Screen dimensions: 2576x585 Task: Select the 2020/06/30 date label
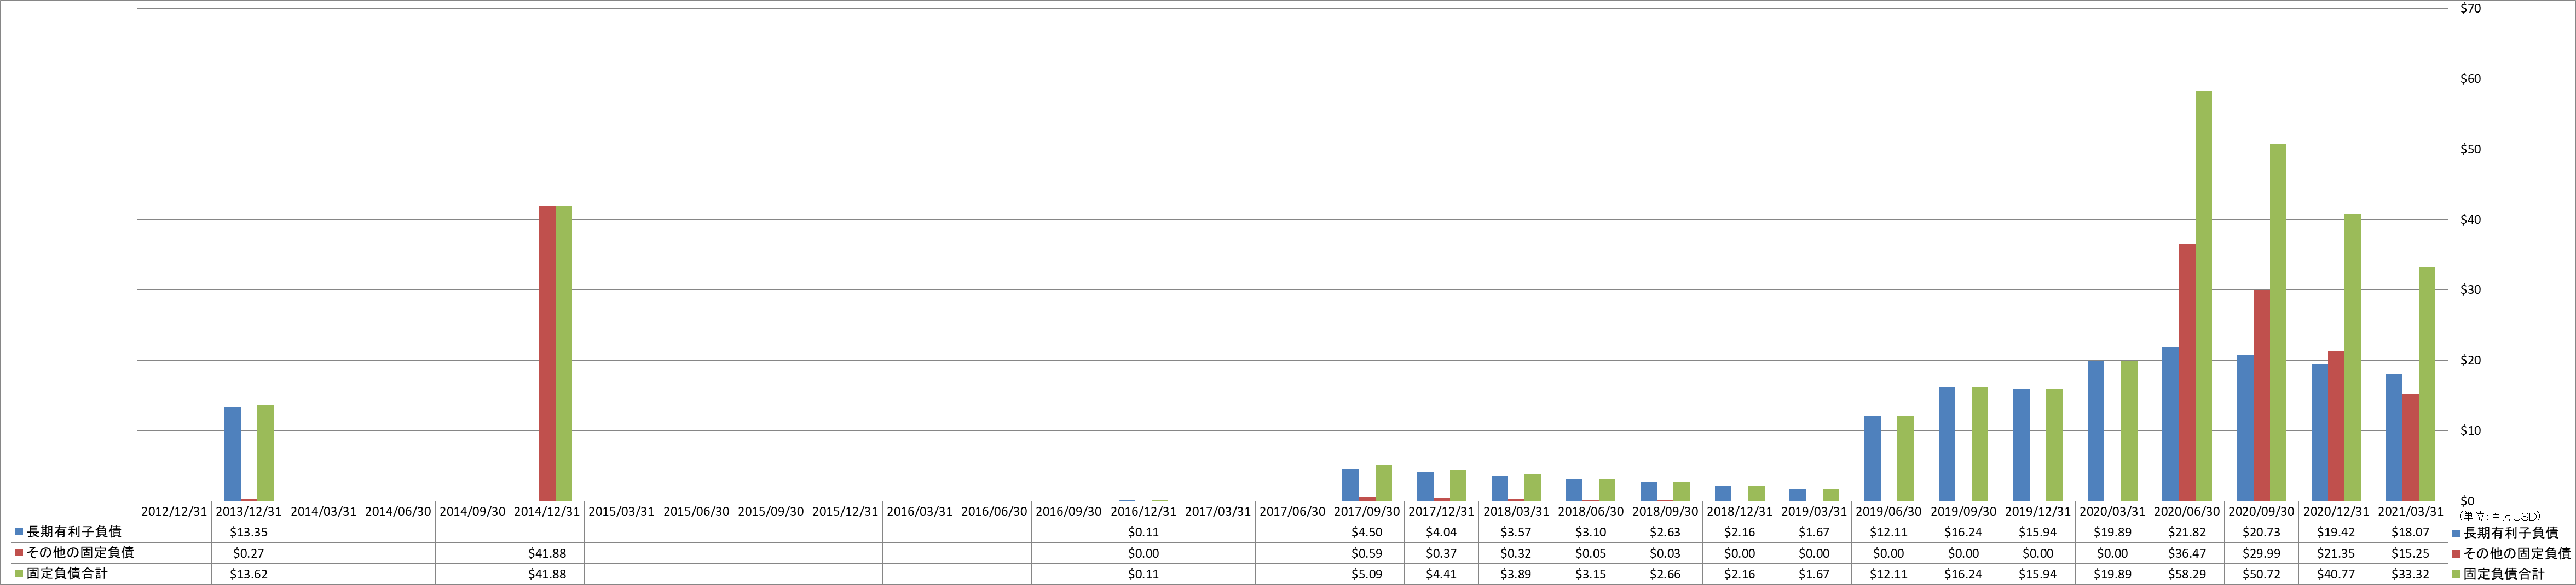(x=2187, y=511)
